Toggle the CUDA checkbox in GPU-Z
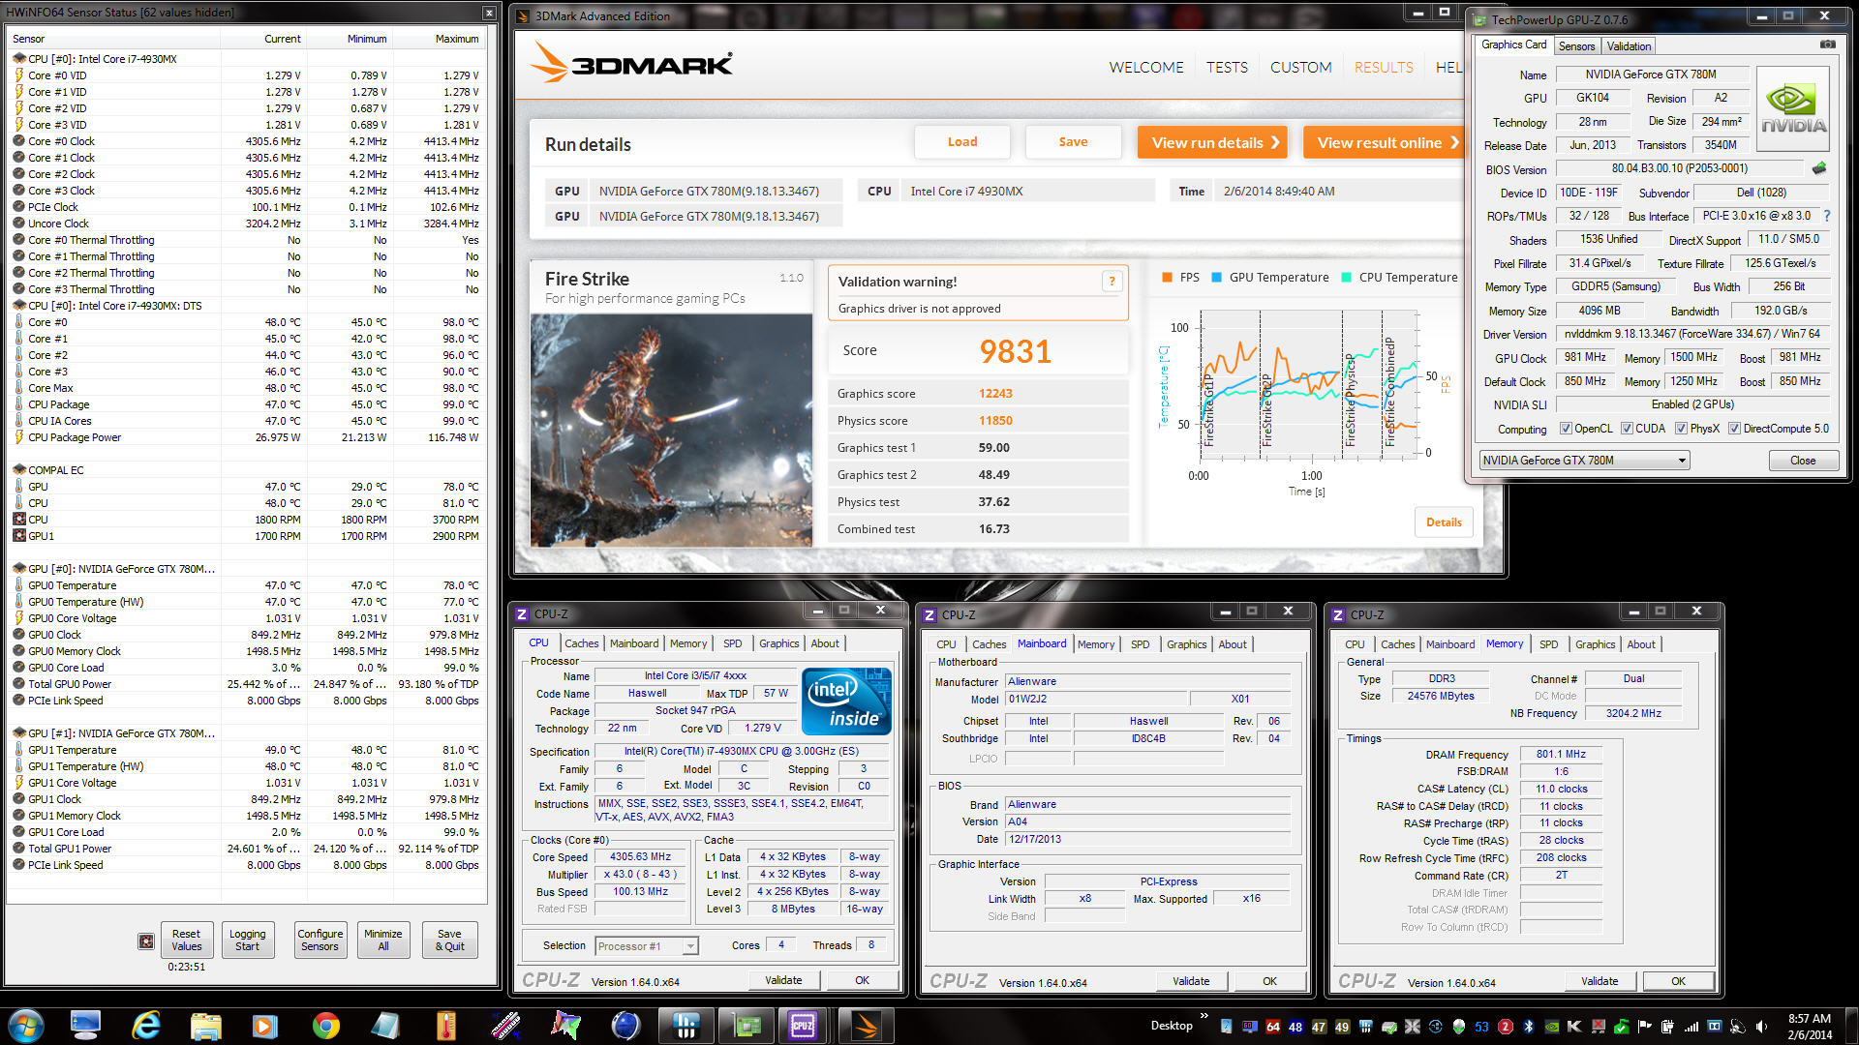 (x=1627, y=429)
